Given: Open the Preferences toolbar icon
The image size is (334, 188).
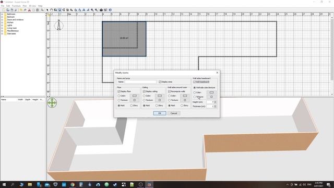Looking at the screenshot, I should tap(16, 10).
